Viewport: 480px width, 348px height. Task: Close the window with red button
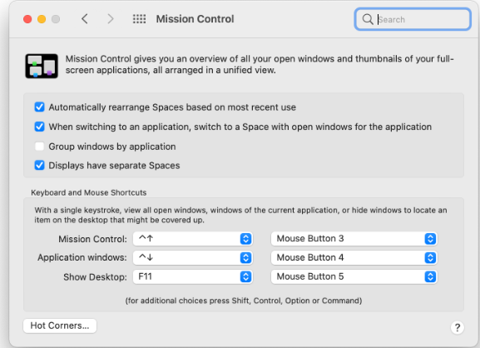pyautogui.click(x=27, y=19)
